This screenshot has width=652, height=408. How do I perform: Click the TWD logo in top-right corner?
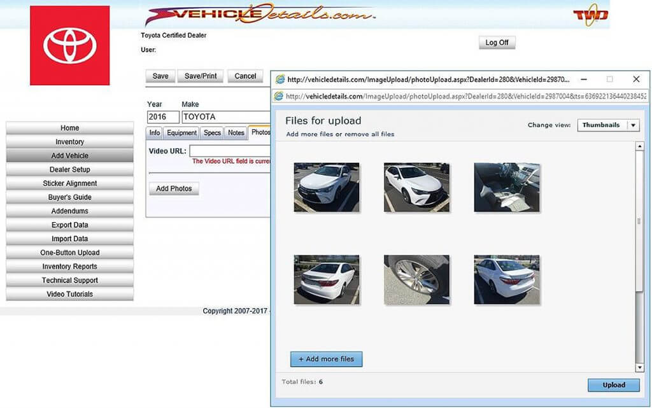592,13
